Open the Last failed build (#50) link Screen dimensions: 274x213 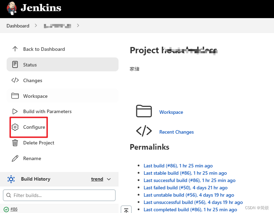coord(185,188)
